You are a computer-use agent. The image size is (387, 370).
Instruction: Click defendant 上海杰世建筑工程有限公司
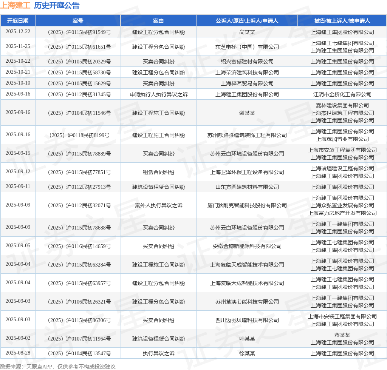click(x=342, y=113)
